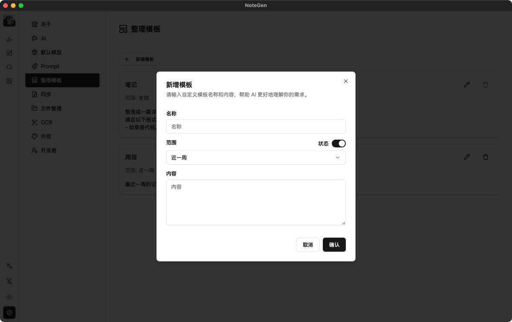Click inside the 名称 input field
This screenshot has width=512, height=322.
click(x=256, y=126)
